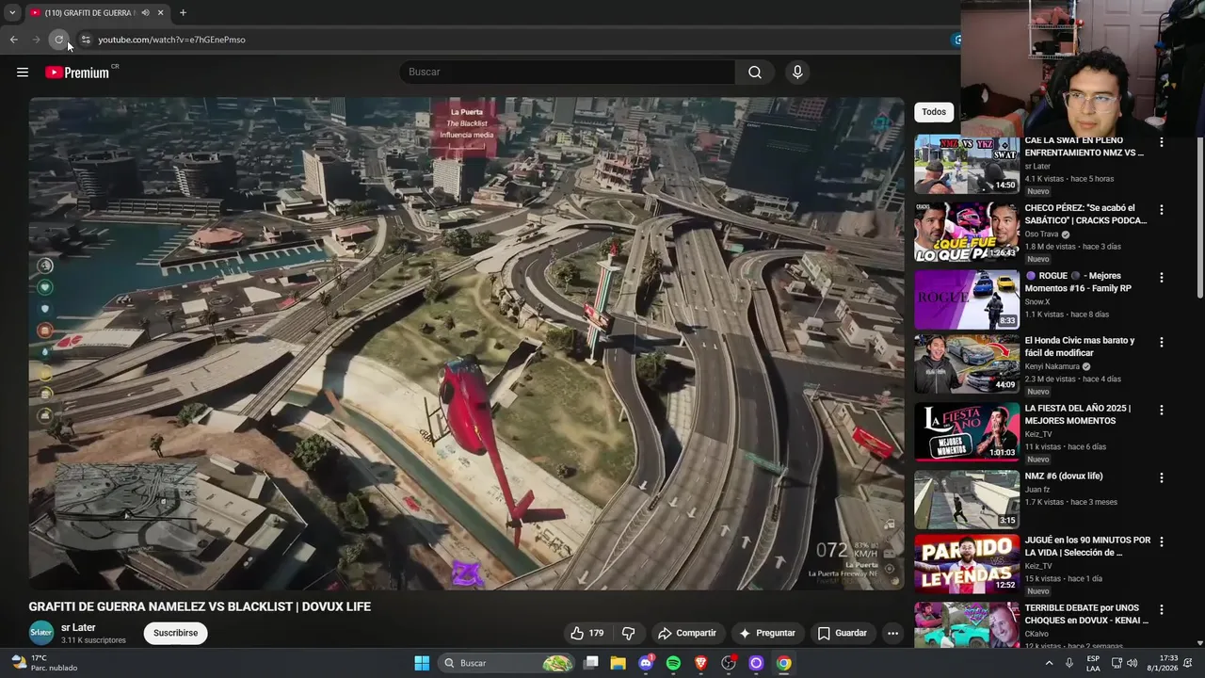Open the purple circle app on taskbar
This screenshot has height=678, width=1205.
point(755,663)
